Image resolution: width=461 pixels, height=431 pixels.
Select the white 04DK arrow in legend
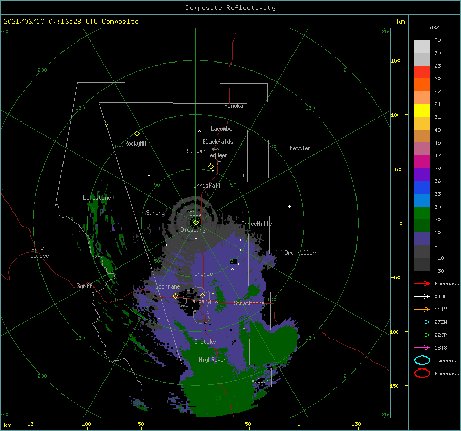pos(422,297)
